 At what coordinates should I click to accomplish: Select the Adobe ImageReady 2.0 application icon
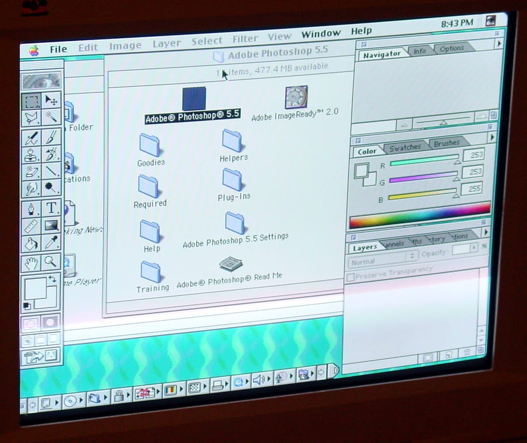(296, 98)
